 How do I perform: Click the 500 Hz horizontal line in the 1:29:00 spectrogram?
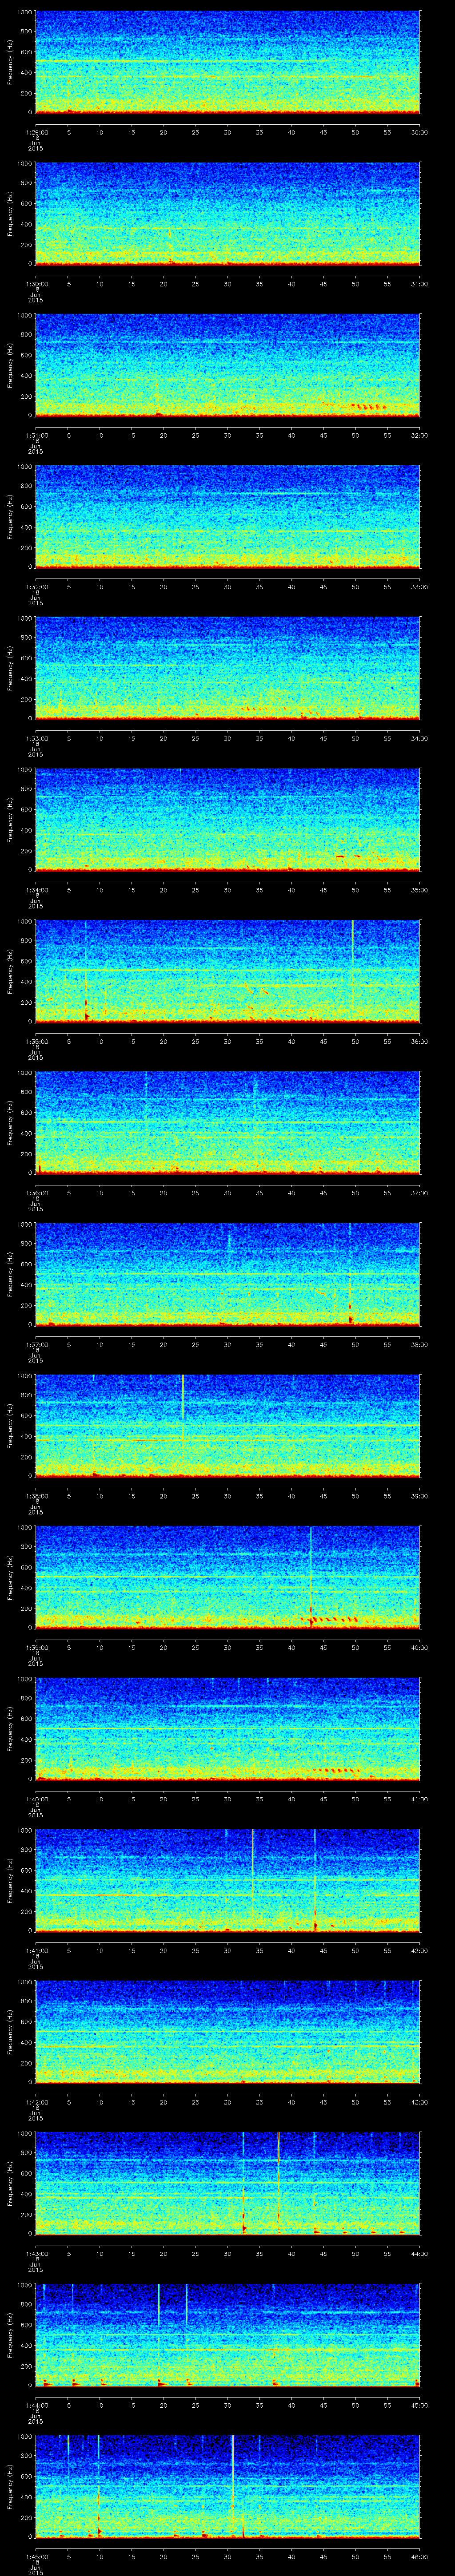[200, 61]
